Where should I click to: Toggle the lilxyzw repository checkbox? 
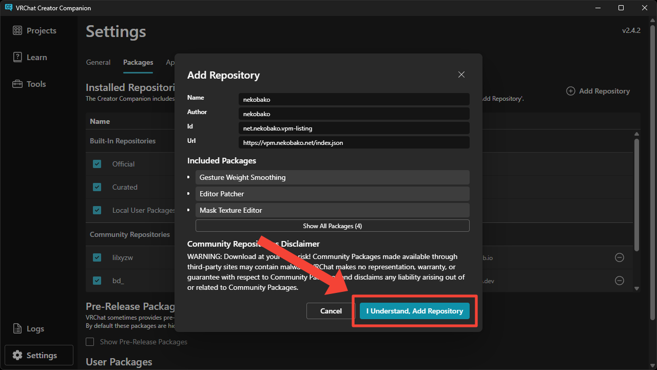(x=97, y=257)
